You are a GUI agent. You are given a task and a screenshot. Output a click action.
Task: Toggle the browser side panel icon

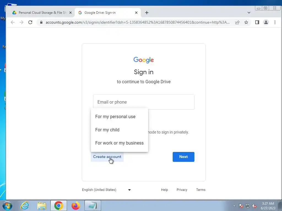257,22
